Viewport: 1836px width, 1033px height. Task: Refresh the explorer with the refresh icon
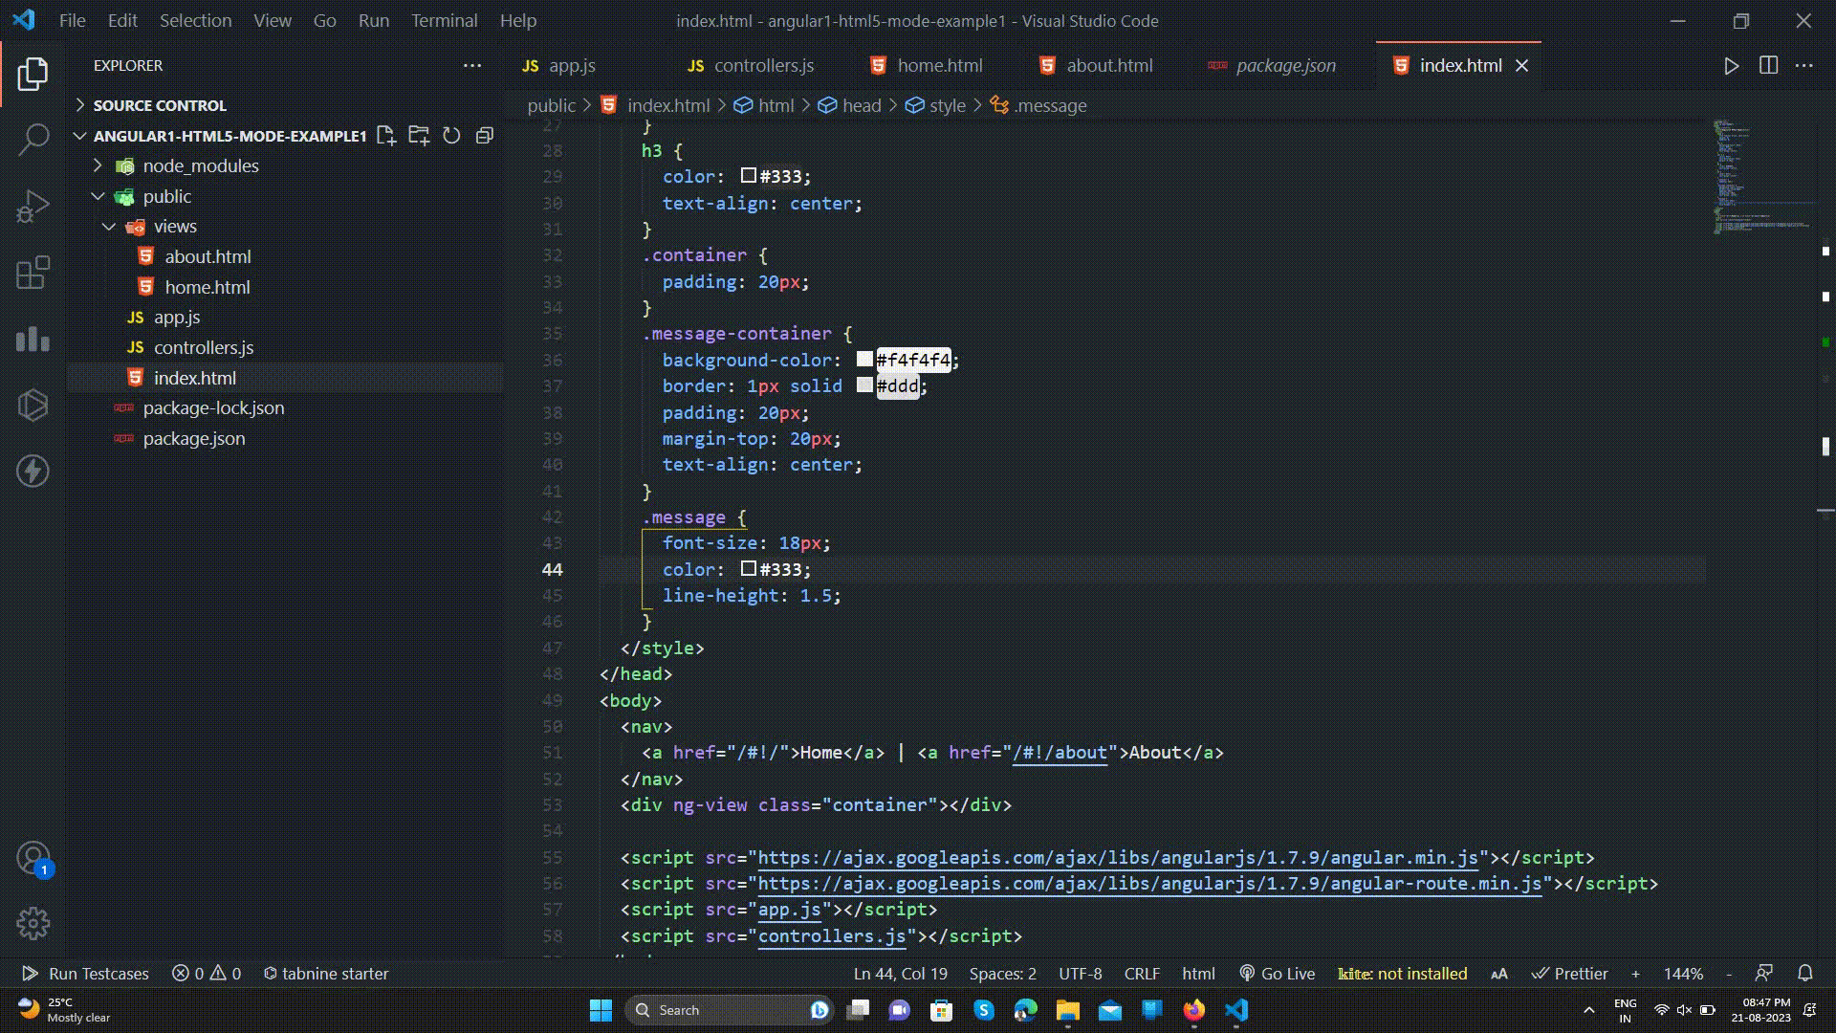point(452,136)
